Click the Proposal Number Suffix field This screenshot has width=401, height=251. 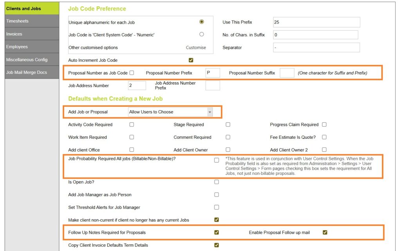point(287,73)
